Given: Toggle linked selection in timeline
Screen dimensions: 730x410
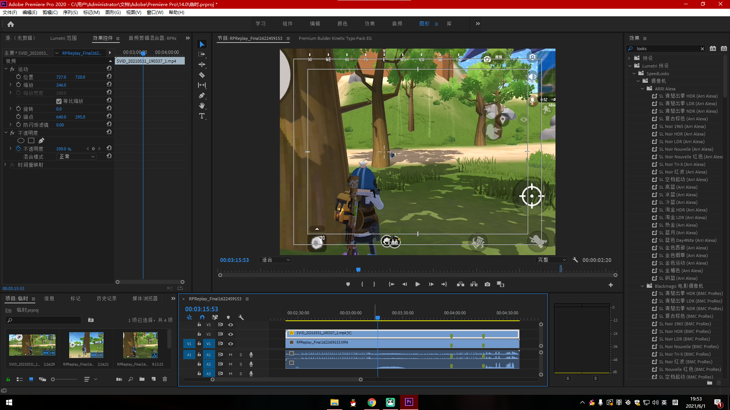Looking at the screenshot, I should click(215, 317).
